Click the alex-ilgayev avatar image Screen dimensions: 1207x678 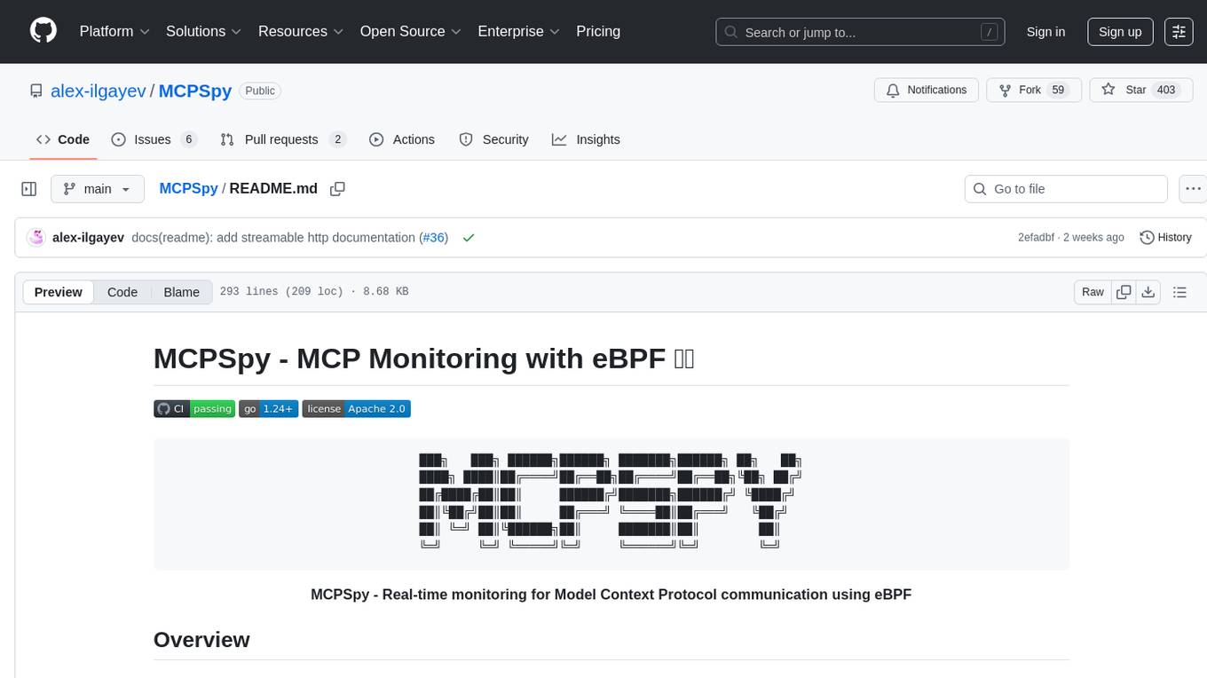click(x=36, y=237)
